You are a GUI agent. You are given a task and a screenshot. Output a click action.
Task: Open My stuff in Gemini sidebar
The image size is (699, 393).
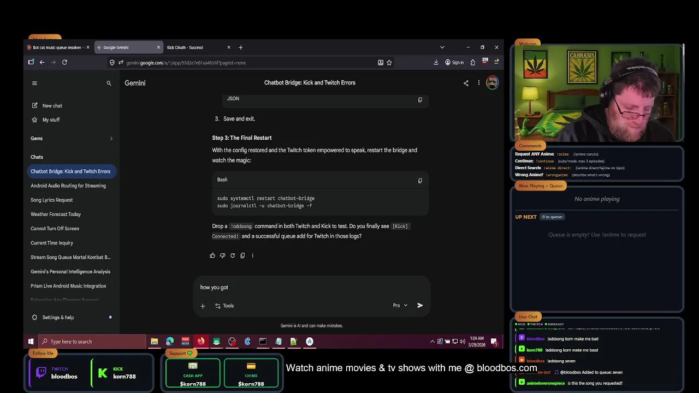point(46,120)
